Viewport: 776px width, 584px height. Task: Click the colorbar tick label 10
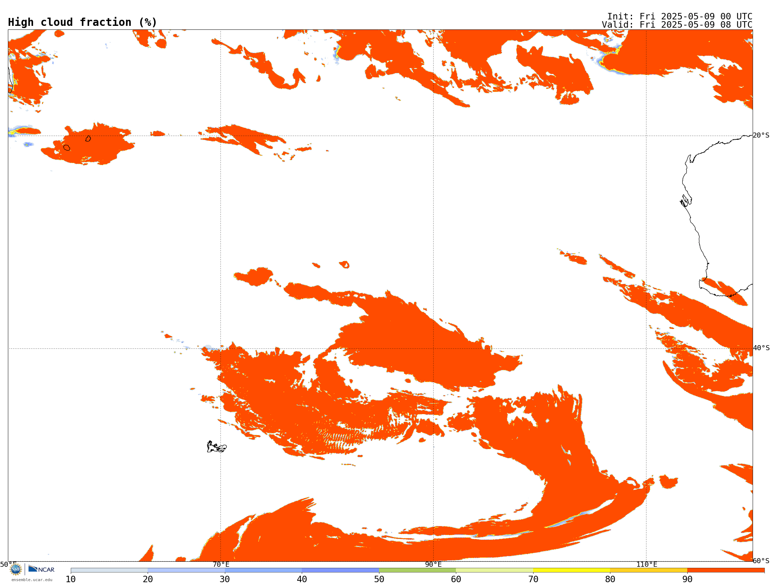(x=71, y=579)
